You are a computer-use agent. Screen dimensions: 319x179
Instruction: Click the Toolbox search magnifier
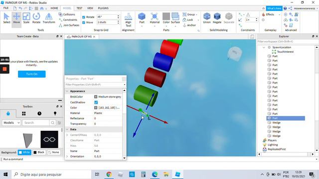(52, 123)
